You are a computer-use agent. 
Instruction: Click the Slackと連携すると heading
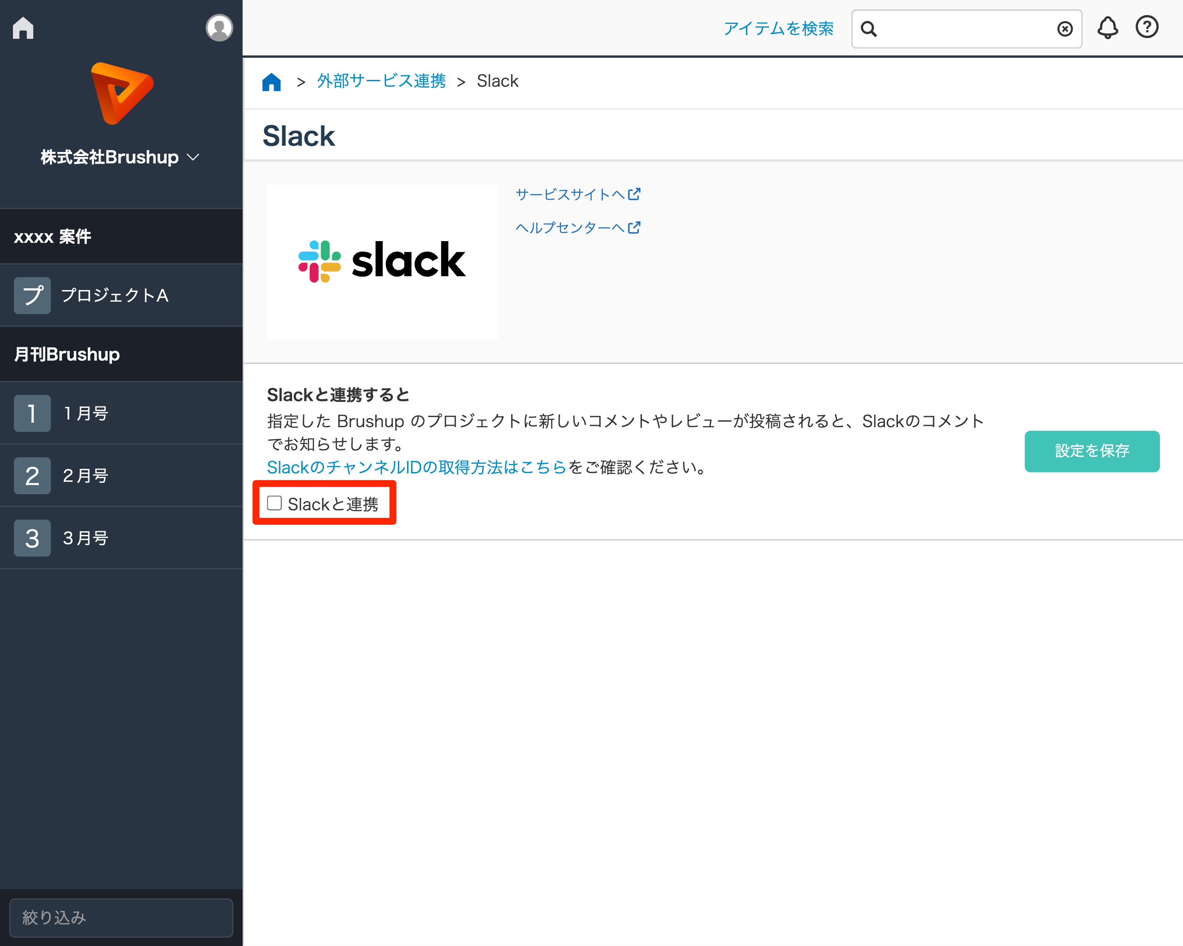[338, 395]
